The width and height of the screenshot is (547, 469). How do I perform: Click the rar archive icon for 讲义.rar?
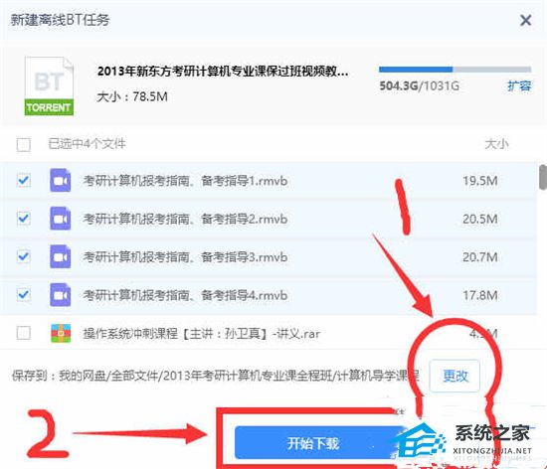(61, 333)
